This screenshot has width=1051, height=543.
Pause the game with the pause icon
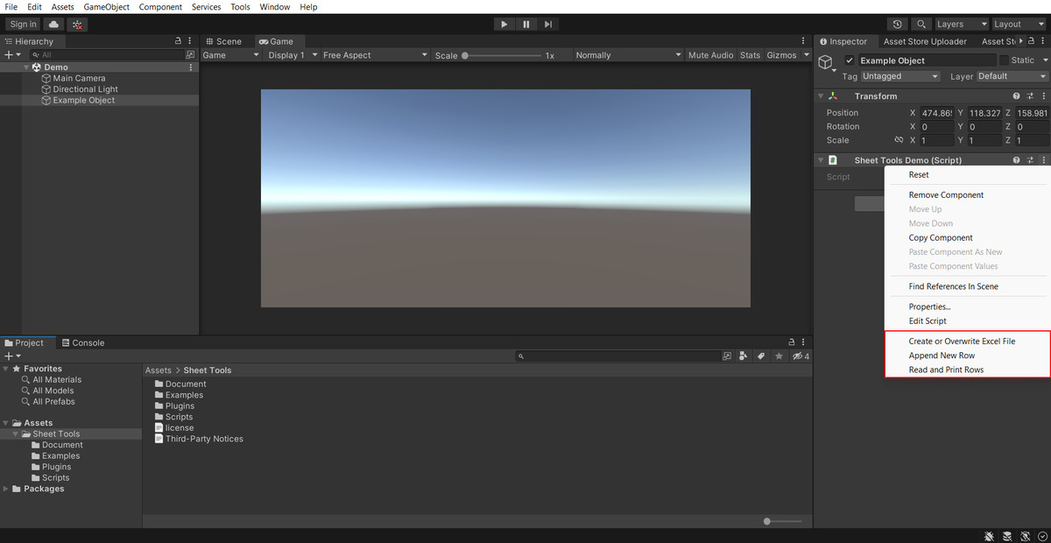coord(525,24)
